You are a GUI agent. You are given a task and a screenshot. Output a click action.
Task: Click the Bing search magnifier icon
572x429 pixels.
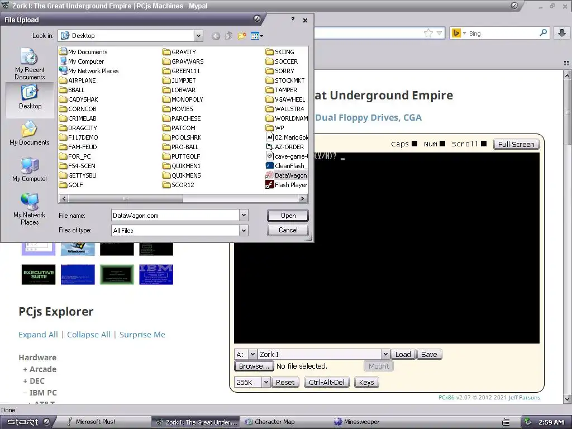point(543,33)
